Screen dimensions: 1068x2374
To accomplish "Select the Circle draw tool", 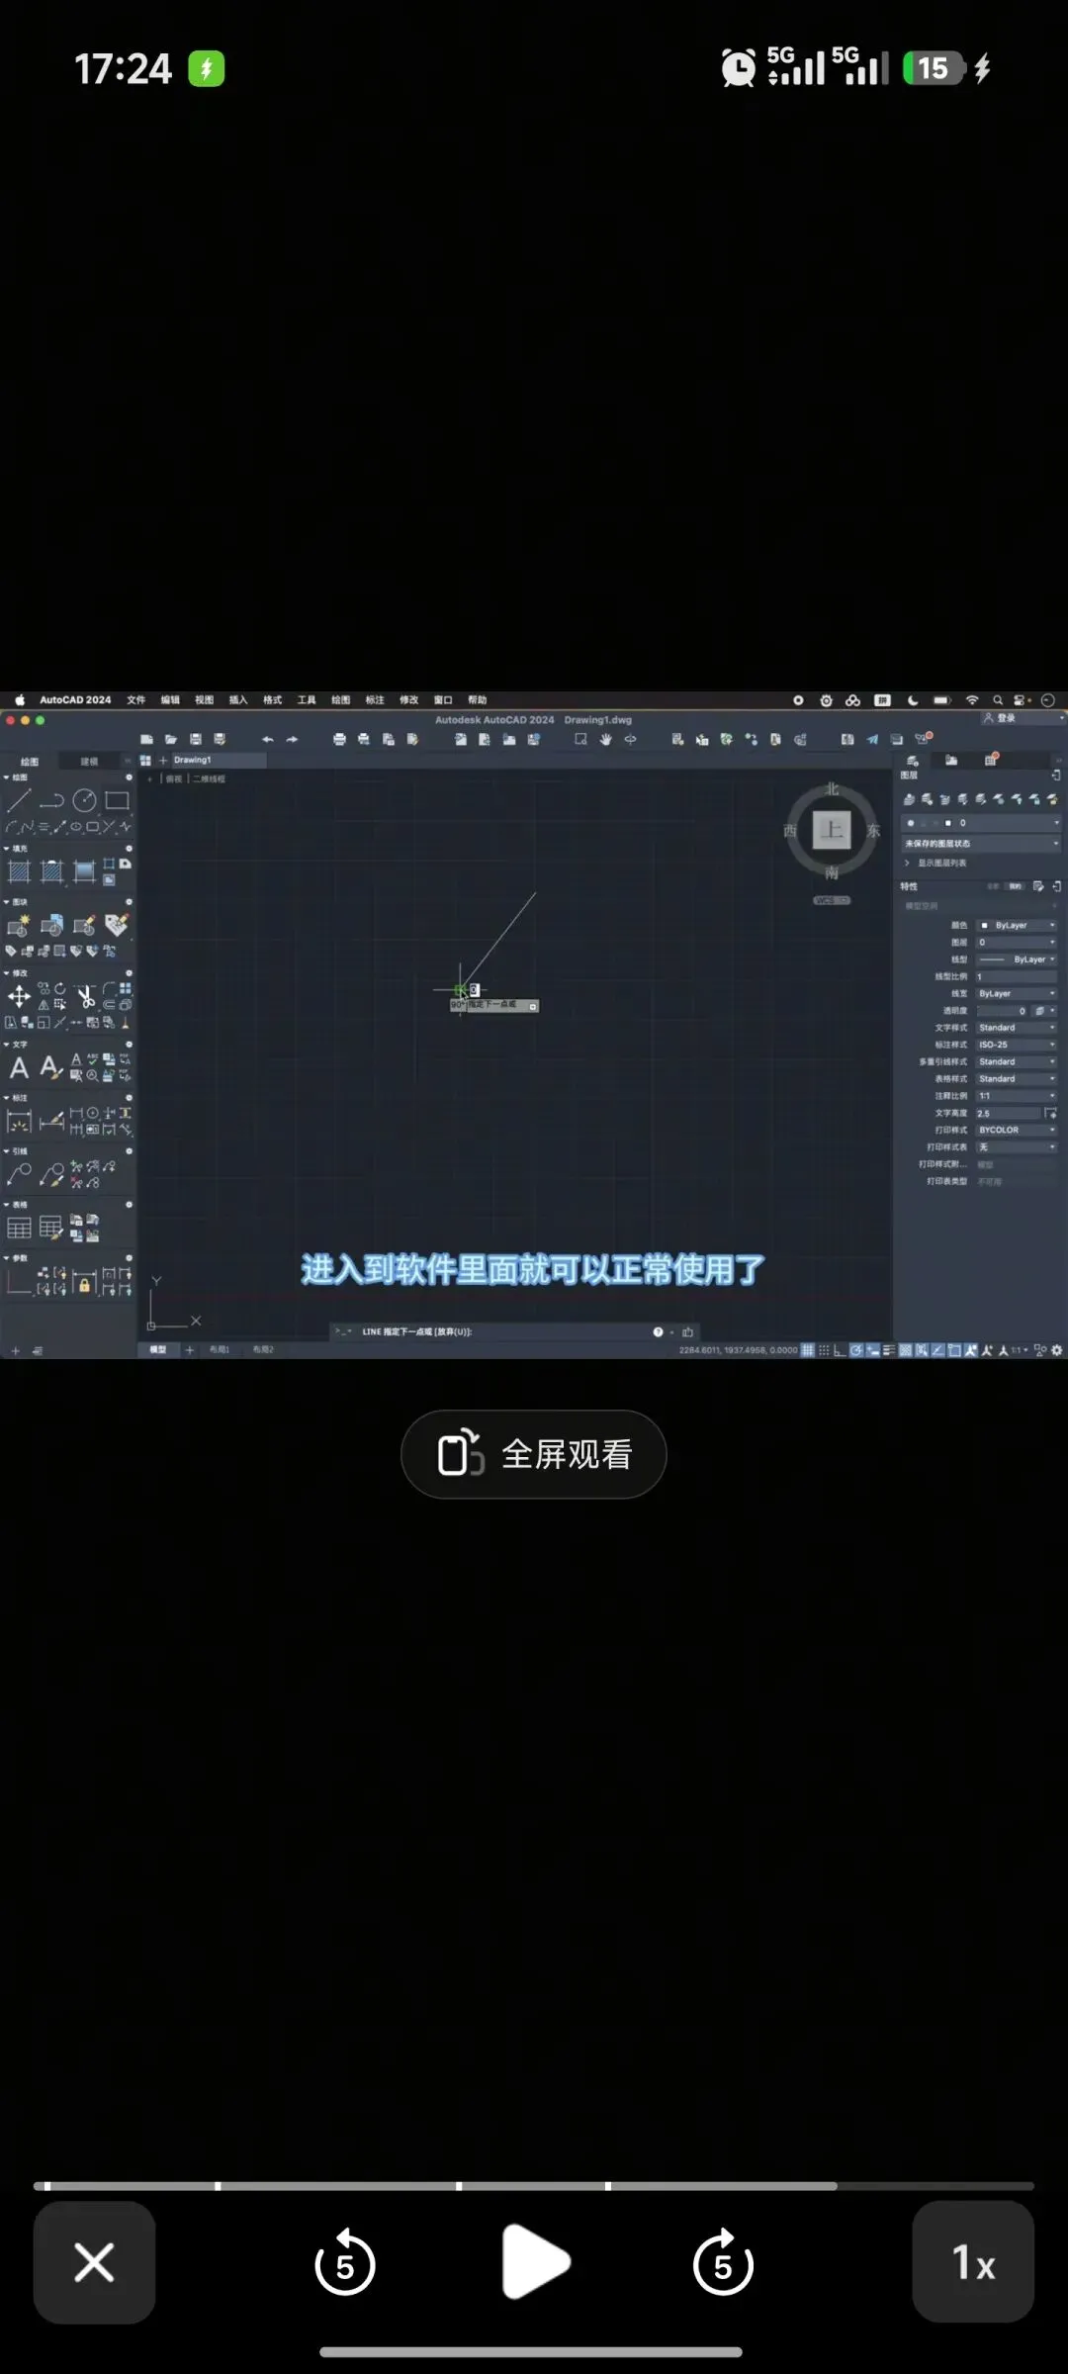I will tap(85, 800).
